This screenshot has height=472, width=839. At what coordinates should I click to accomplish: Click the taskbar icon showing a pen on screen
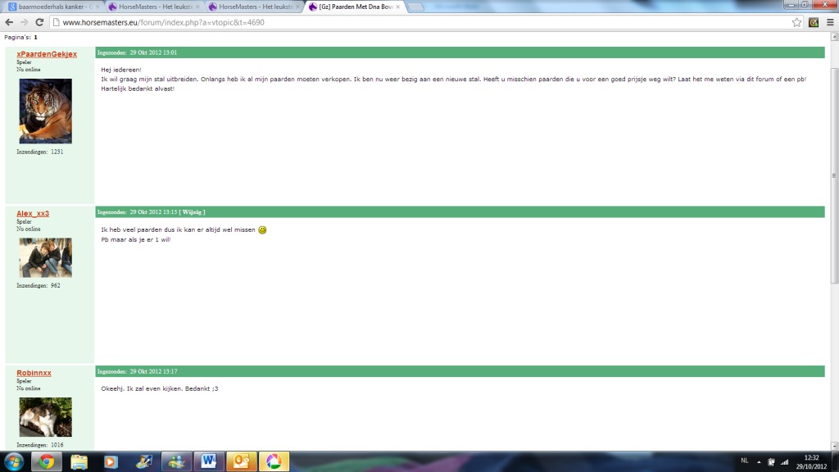pos(143,461)
